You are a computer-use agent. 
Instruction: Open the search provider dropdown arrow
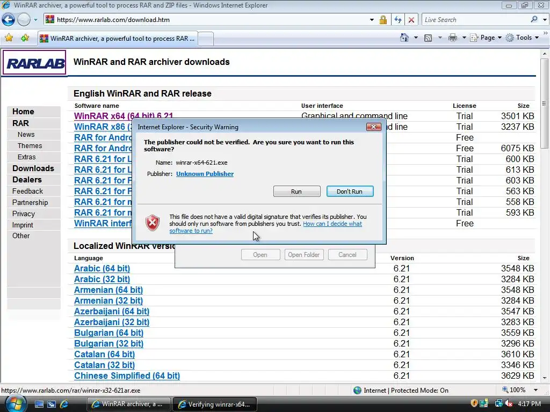545,20
